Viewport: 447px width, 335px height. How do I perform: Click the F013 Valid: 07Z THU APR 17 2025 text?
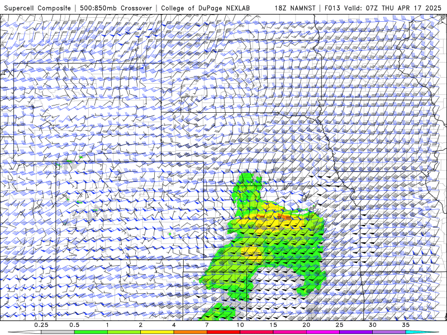click(x=383, y=8)
